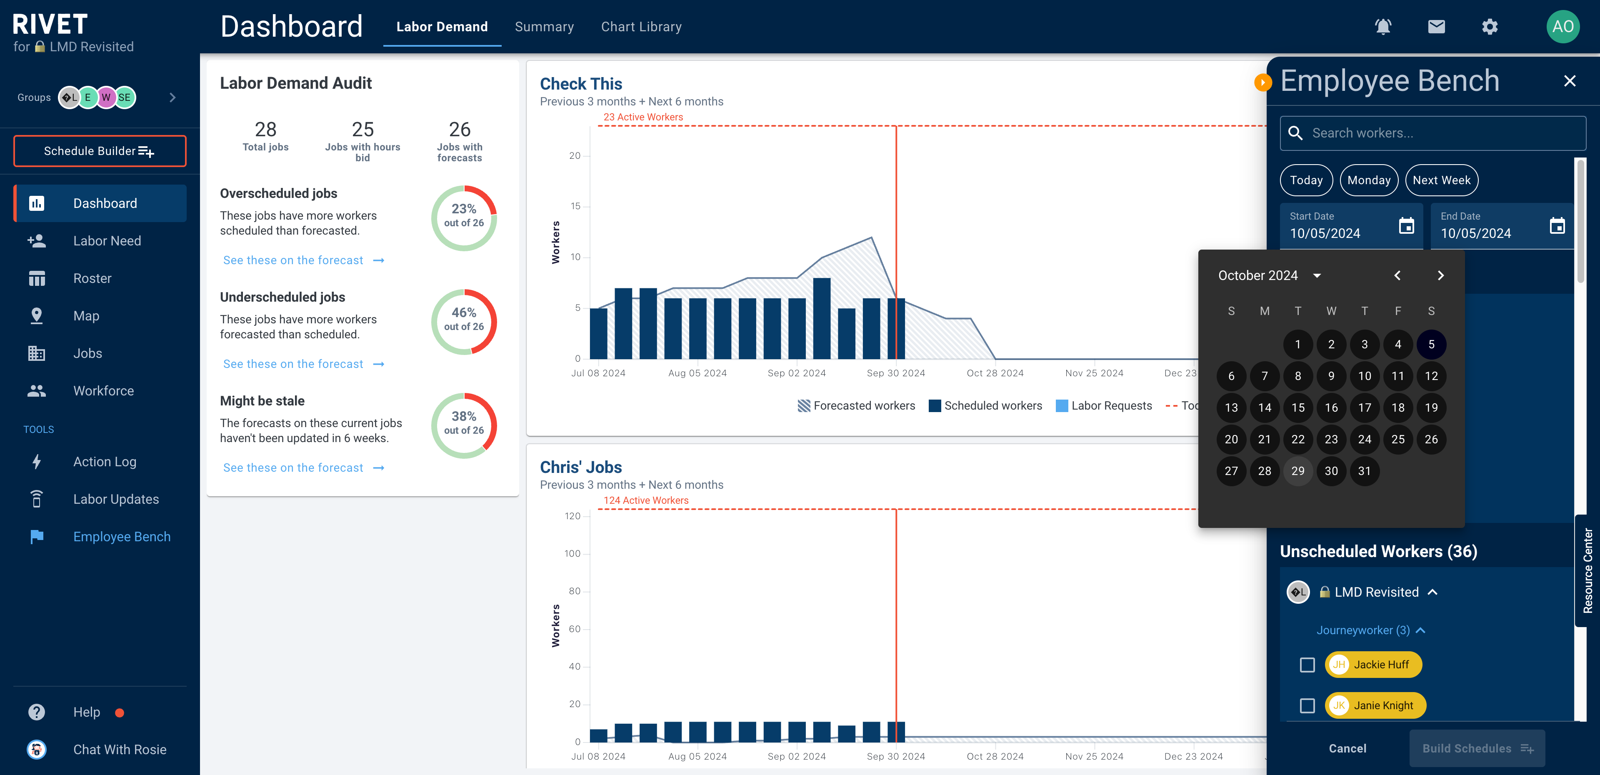Open Underscheduled jobs forecast link
1600x775 pixels.
304,364
